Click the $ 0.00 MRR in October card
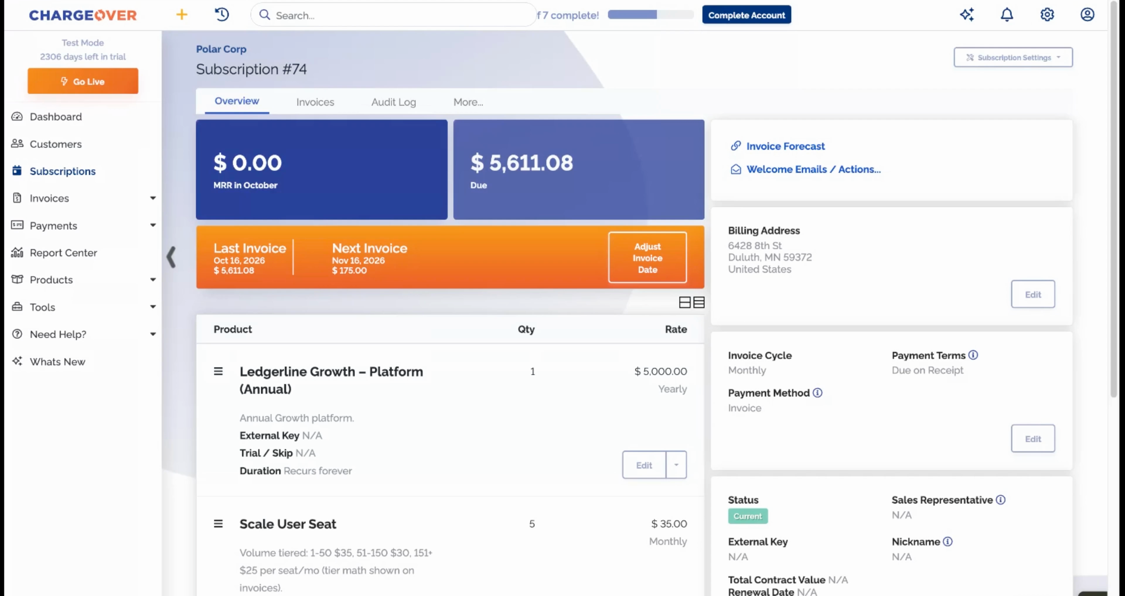This screenshot has width=1125, height=596. tap(321, 170)
